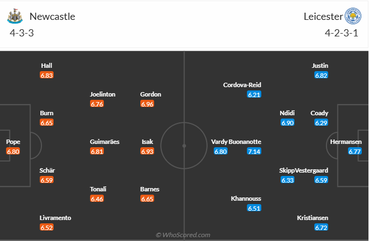The height and width of the screenshot is (241, 369).
Task: Open the Newcastle team name link
Action: 52,16
